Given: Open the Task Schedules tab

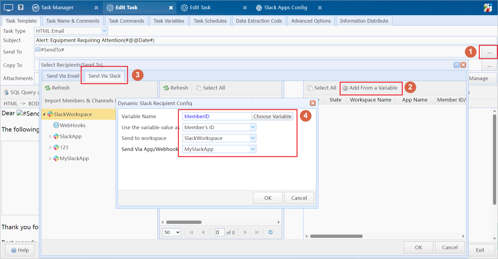Looking at the screenshot, I should coord(210,21).
